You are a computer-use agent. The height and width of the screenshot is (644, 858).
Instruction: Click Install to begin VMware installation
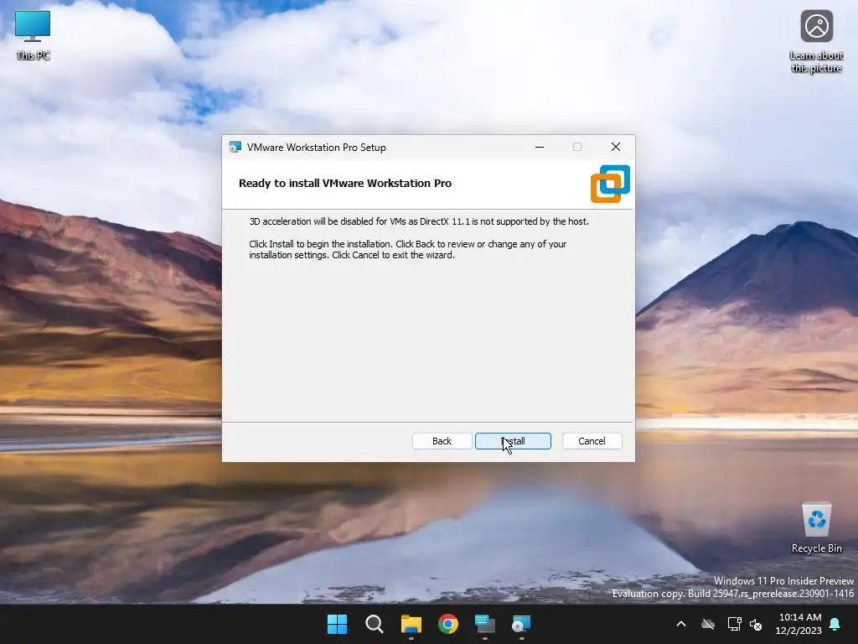point(513,441)
